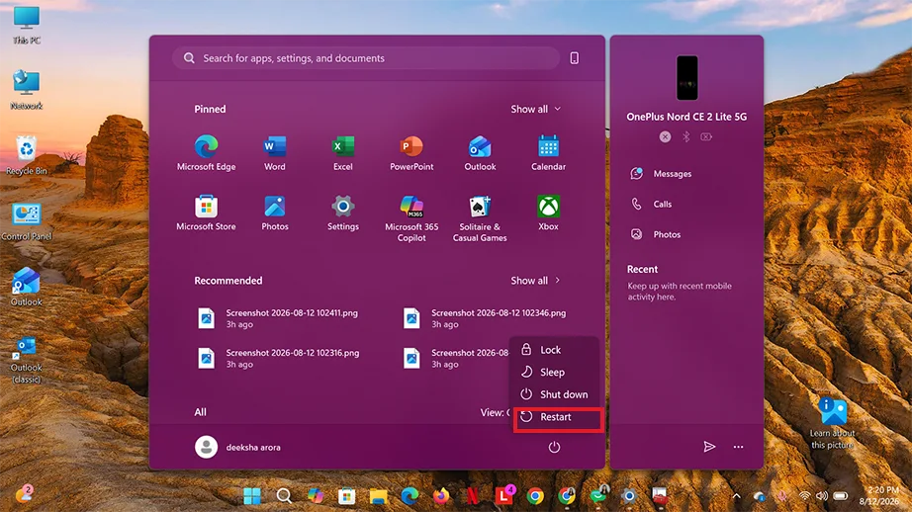This screenshot has height=512, width=912.
Task: Open File Explorer from the taskbar
Action: point(378,496)
